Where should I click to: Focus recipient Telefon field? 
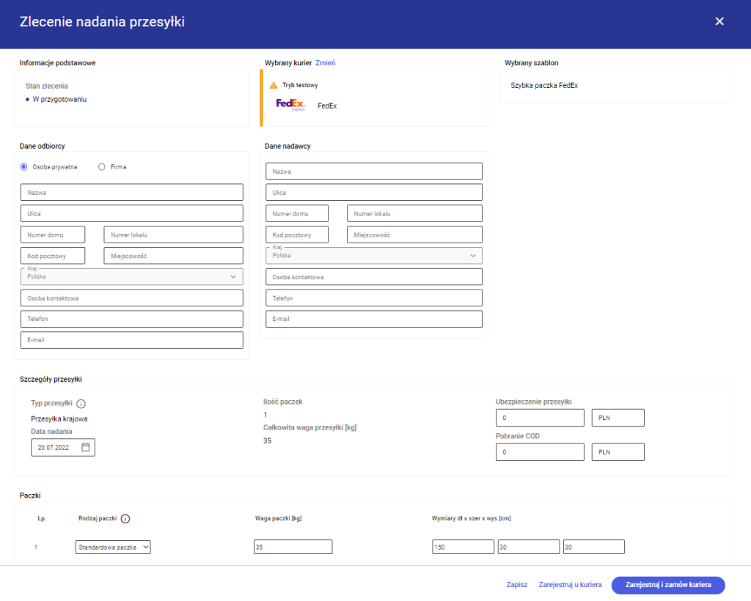point(132,319)
